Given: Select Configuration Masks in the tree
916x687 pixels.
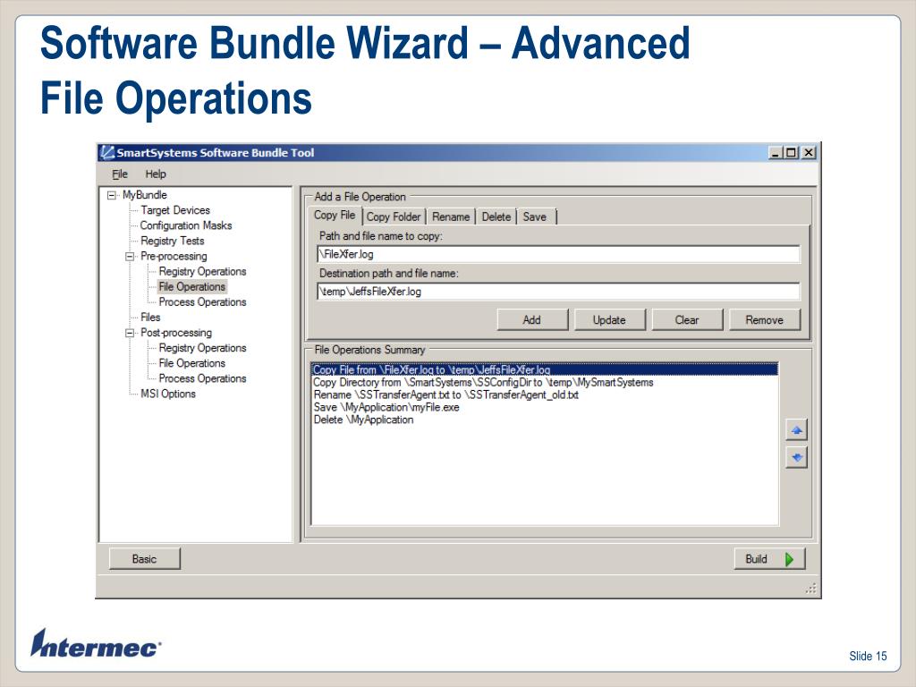Looking at the screenshot, I should point(186,225).
